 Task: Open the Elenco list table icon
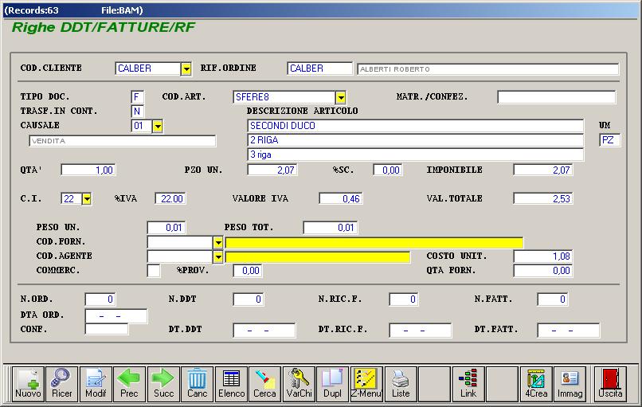pos(231,384)
